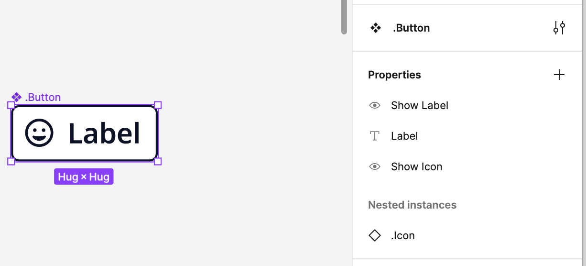Click the top-right selection handle
586x266 pixels.
(158, 105)
